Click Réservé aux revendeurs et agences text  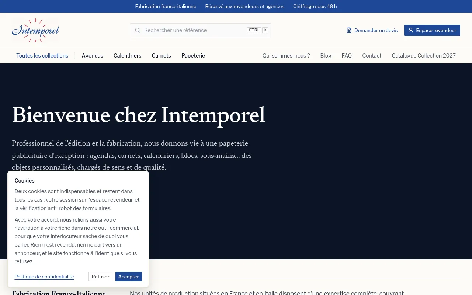click(245, 6)
